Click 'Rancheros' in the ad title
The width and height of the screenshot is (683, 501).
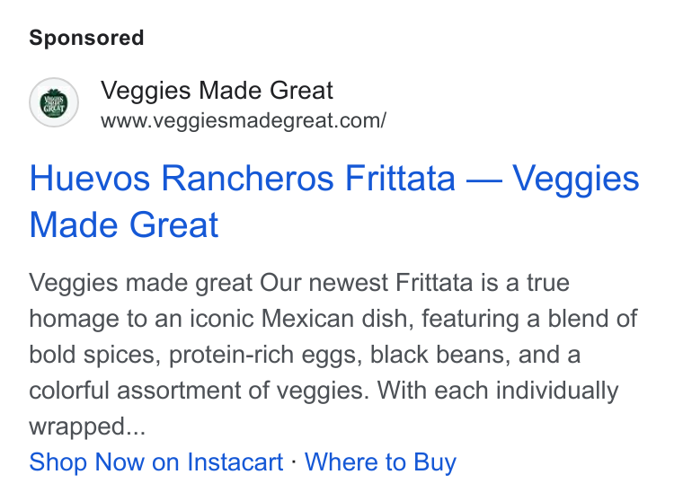(x=247, y=178)
